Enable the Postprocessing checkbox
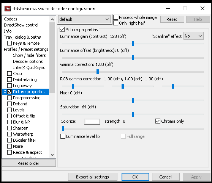This screenshot has height=183, width=212. click(9, 98)
